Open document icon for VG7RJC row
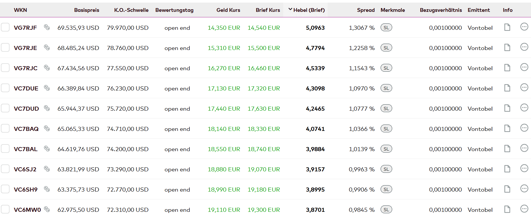 (507, 68)
